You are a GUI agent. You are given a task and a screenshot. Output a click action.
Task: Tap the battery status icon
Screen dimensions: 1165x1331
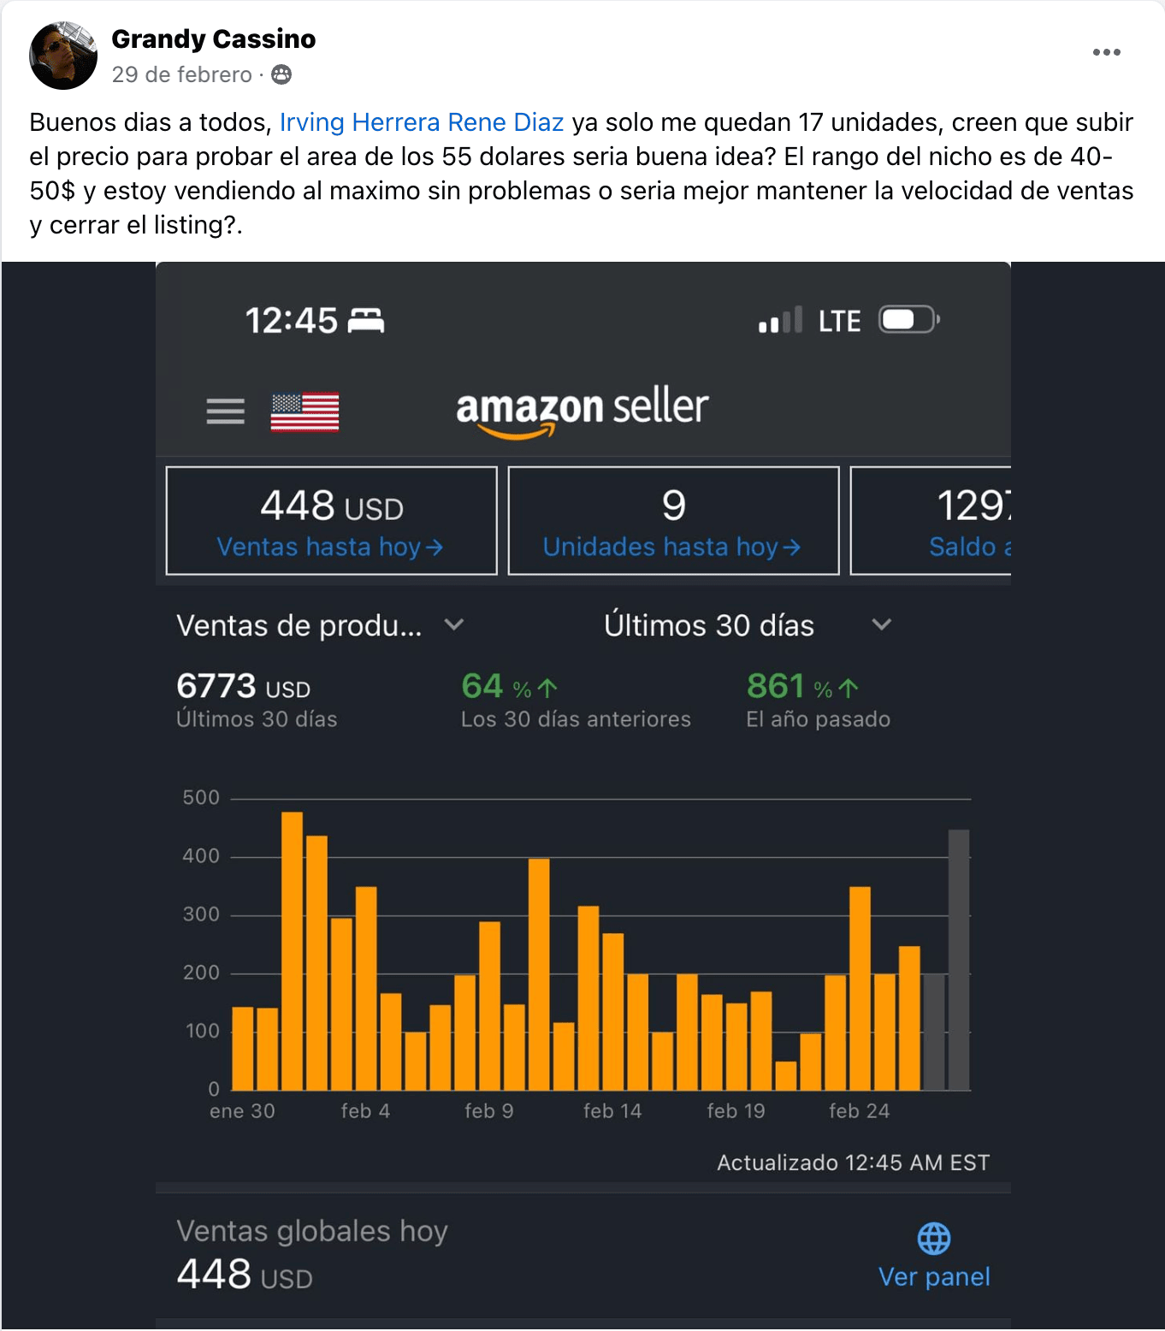(908, 320)
